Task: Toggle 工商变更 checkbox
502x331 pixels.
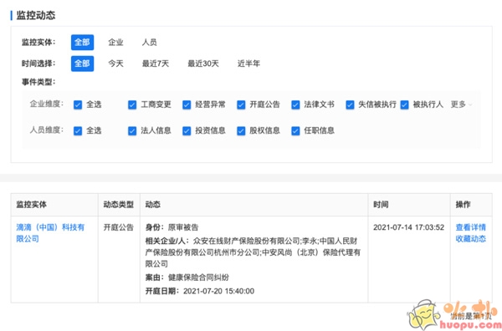Action: 132,104
